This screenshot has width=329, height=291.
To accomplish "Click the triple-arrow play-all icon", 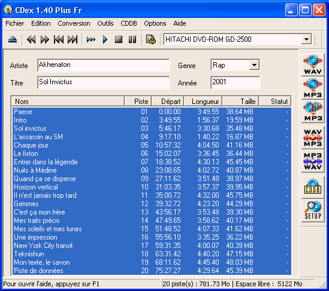I will (91, 39).
